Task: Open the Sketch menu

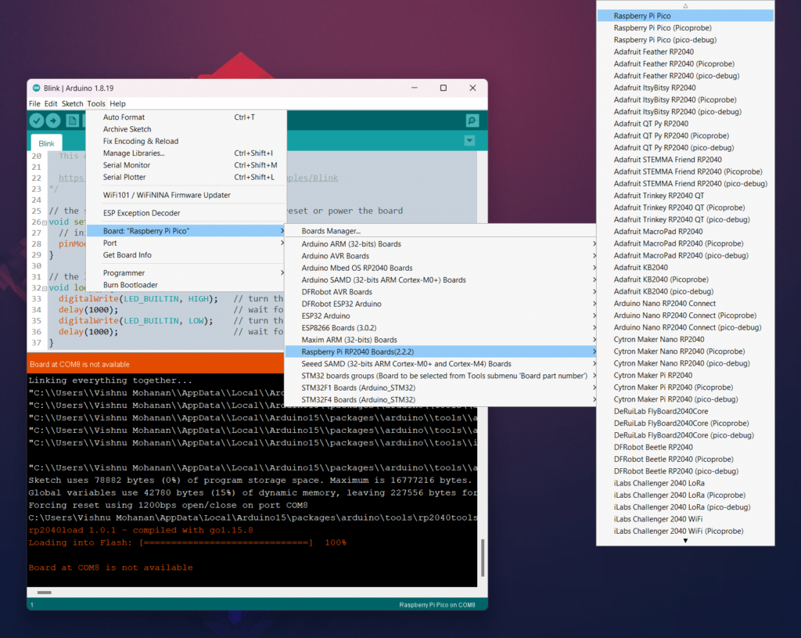Action: pos(72,104)
